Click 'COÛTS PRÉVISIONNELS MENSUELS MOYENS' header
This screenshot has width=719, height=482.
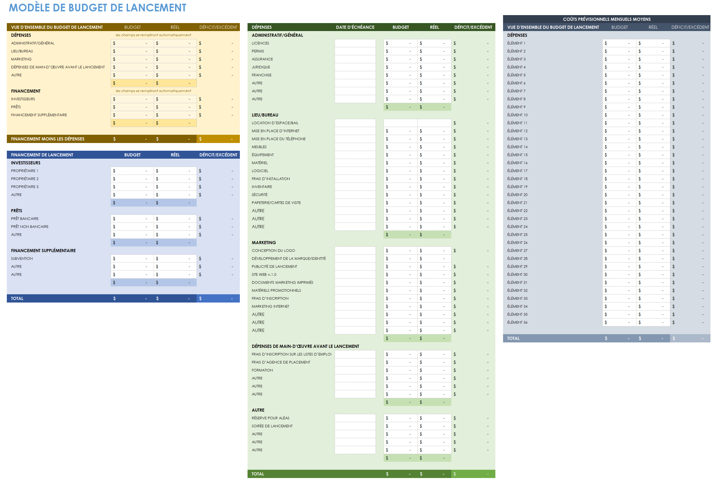click(x=606, y=19)
